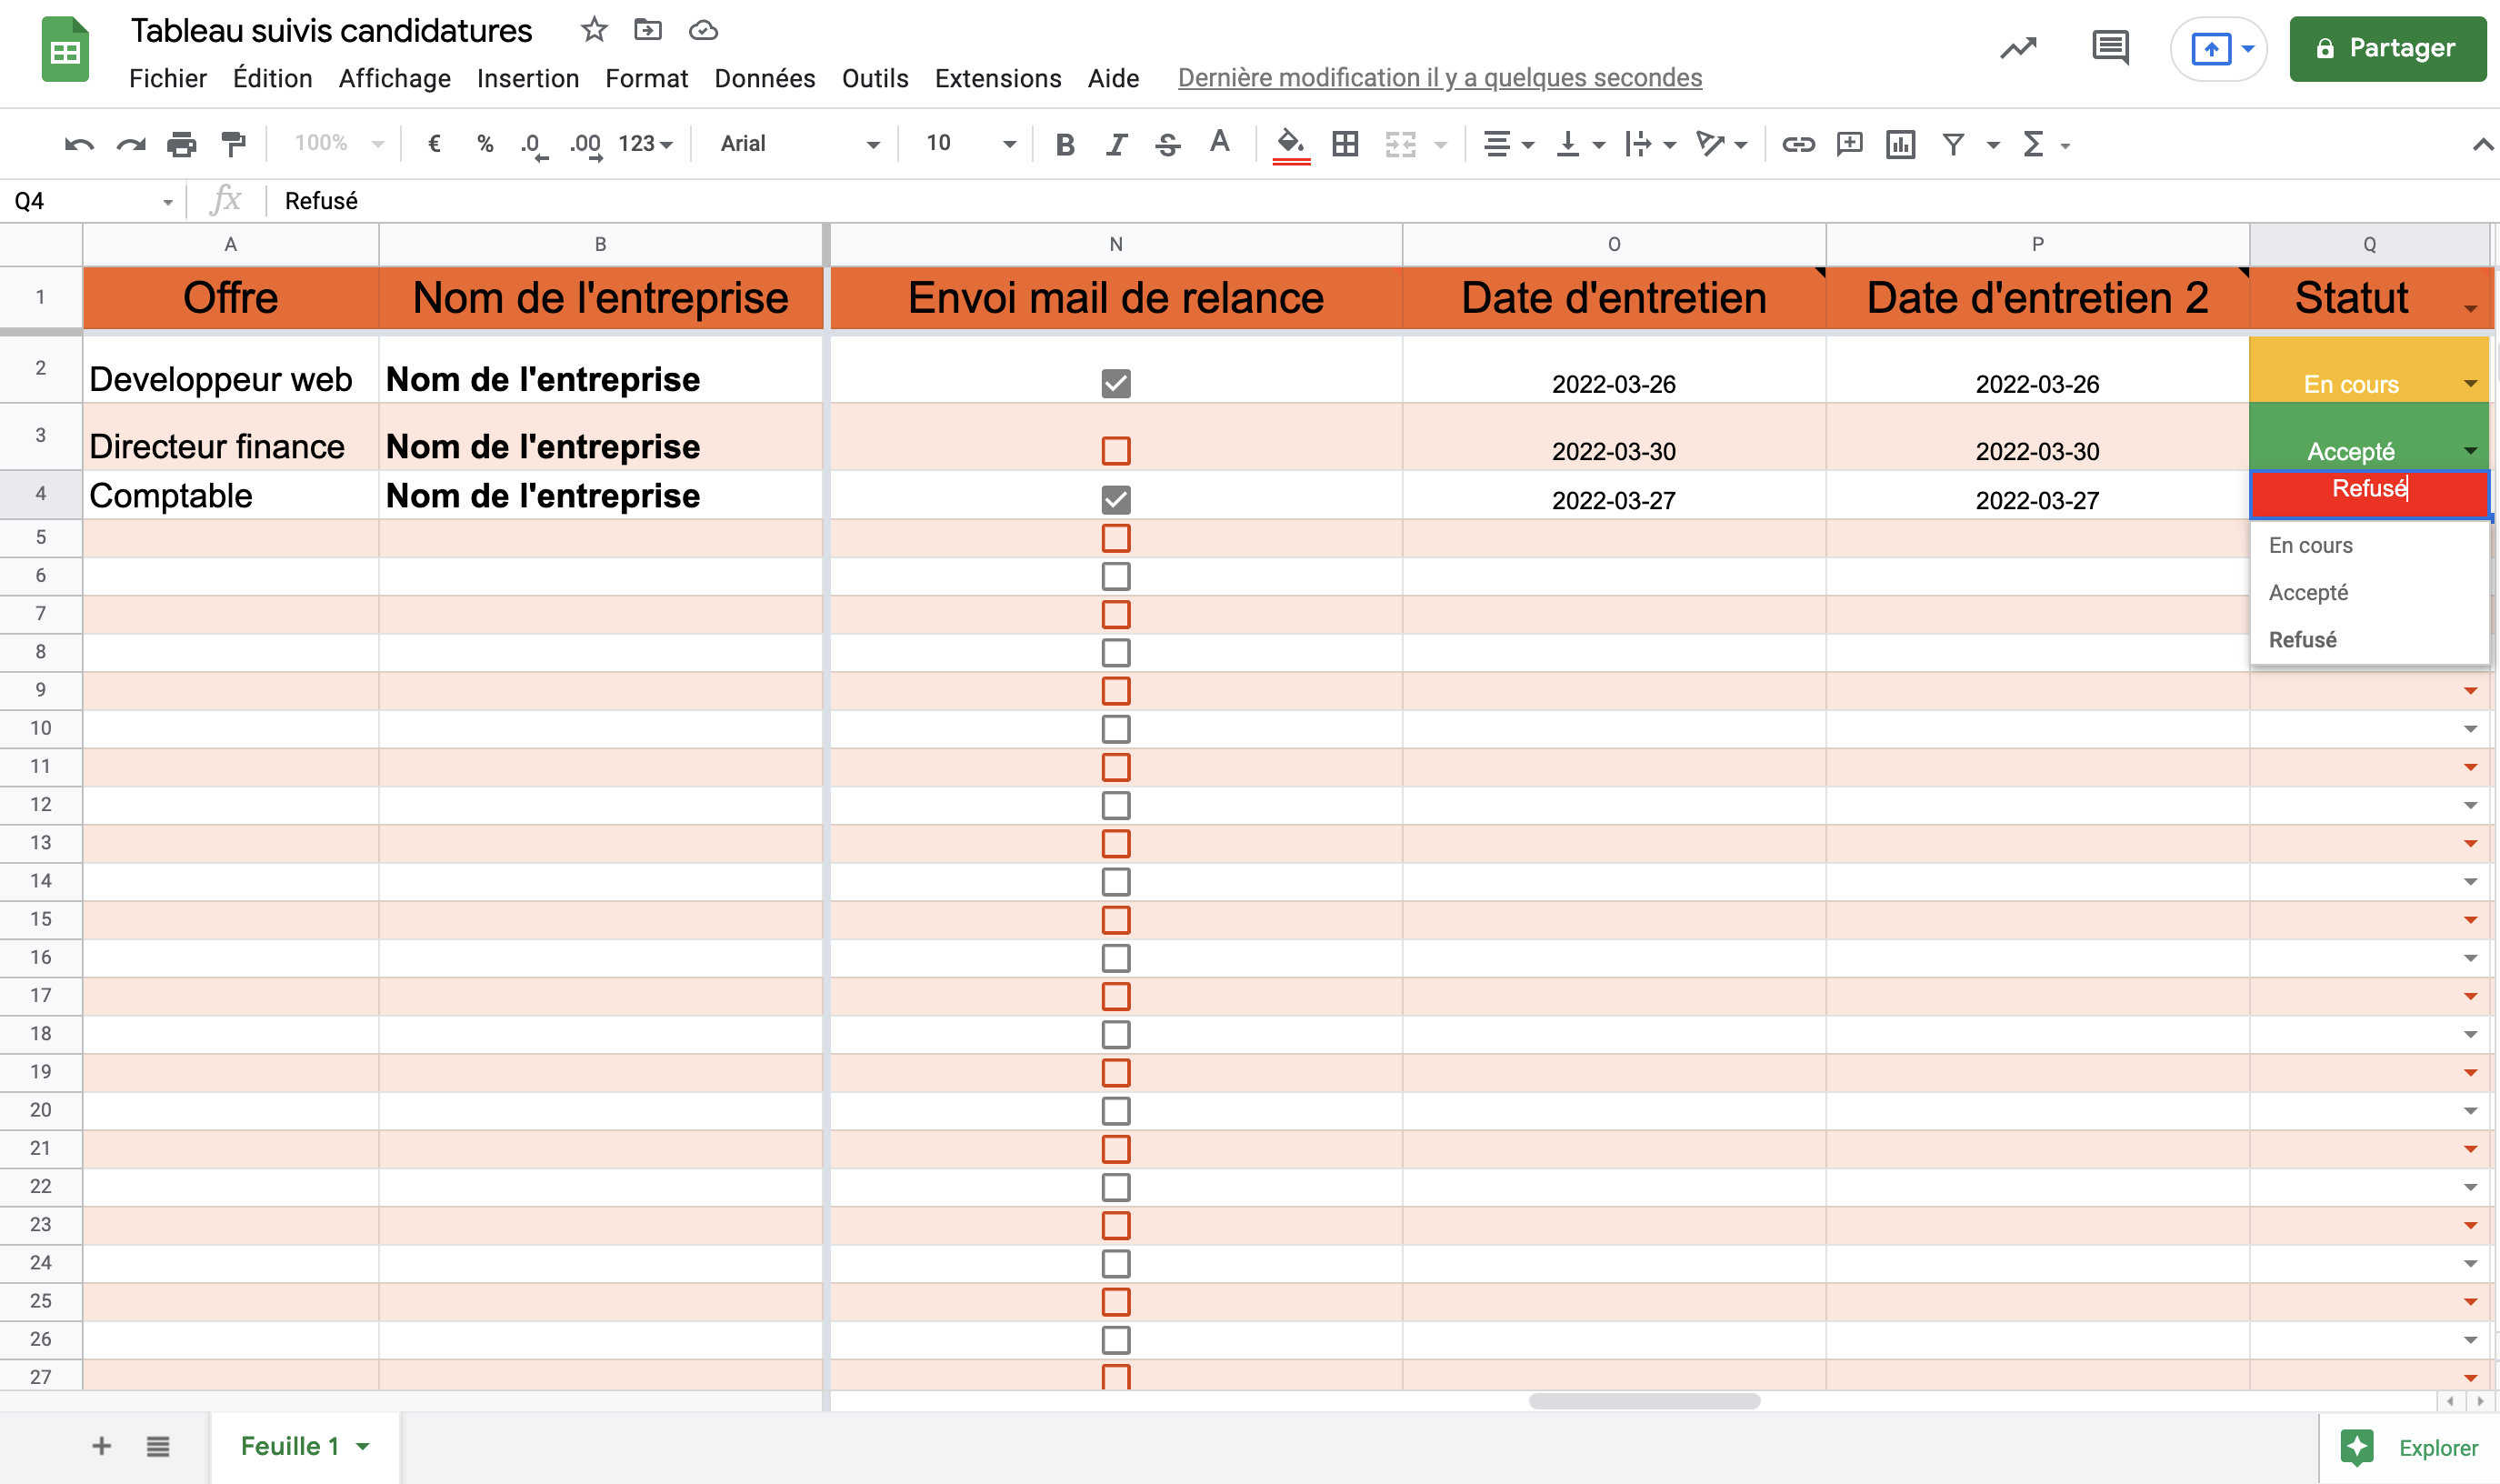Open the font size dropdown
This screenshot has height=1484, width=2500.
pos(968,144)
